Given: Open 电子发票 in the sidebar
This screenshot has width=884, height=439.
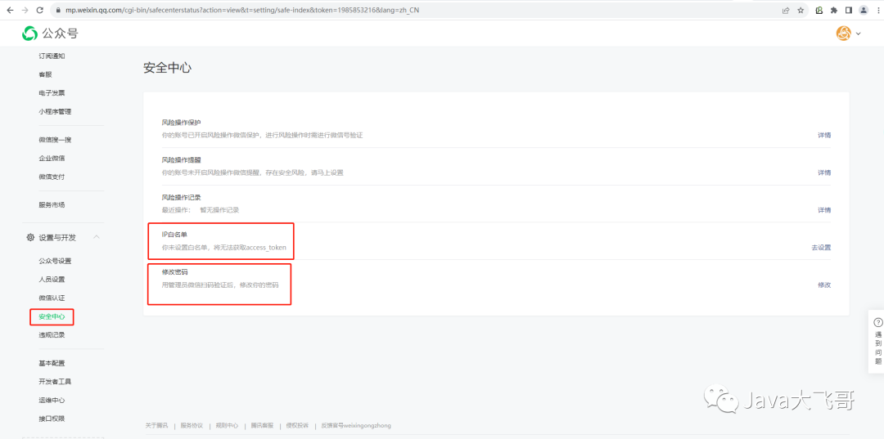Looking at the screenshot, I should point(52,93).
